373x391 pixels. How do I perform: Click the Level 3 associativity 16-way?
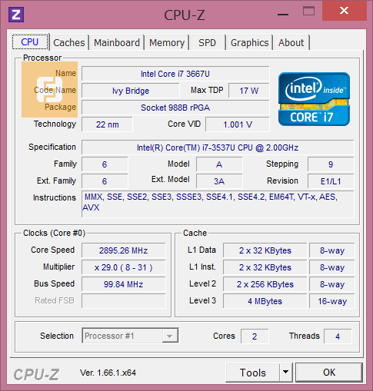[x=332, y=301]
